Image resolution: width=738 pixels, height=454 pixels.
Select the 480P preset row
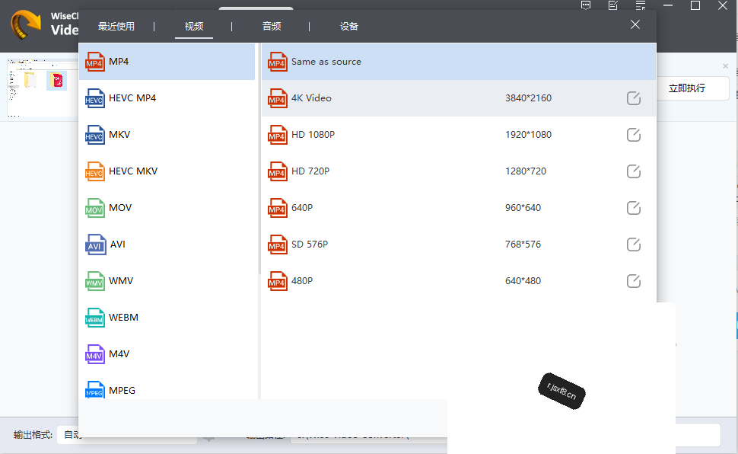point(459,281)
